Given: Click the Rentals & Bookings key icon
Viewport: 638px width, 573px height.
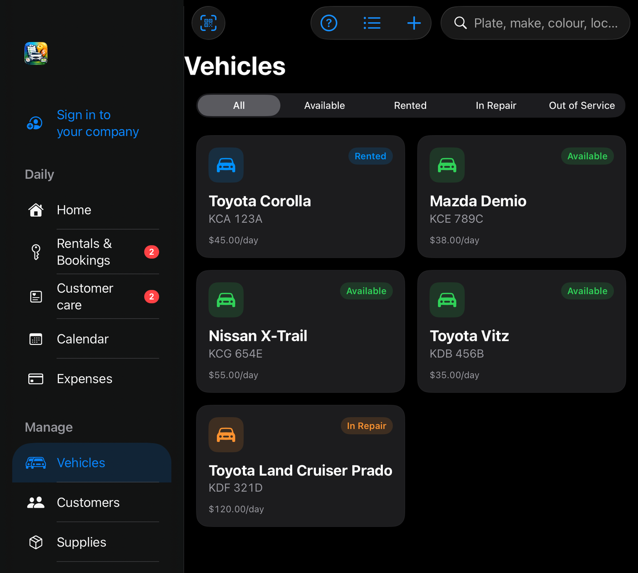Looking at the screenshot, I should [x=36, y=252].
